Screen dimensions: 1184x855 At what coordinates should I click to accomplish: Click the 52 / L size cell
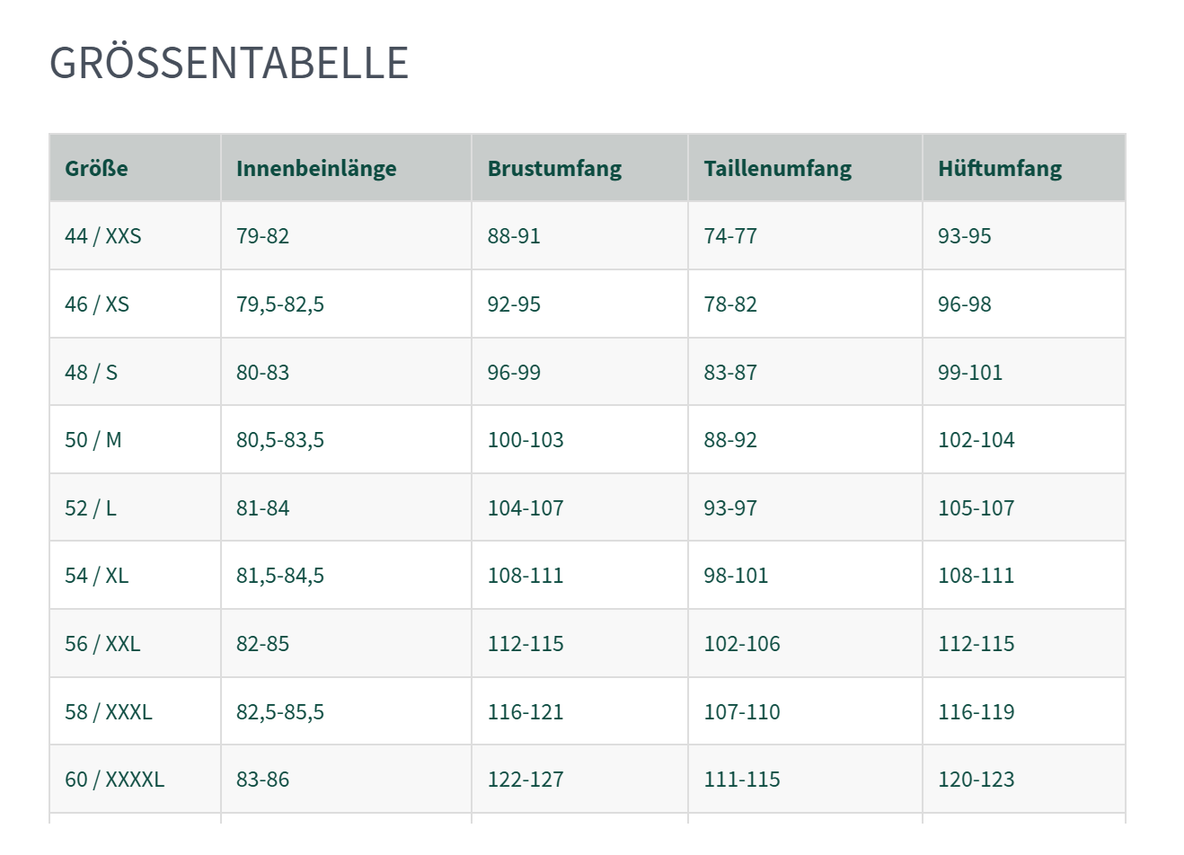tap(91, 508)
